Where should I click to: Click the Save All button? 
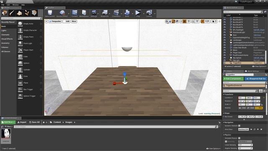point(34,122)
